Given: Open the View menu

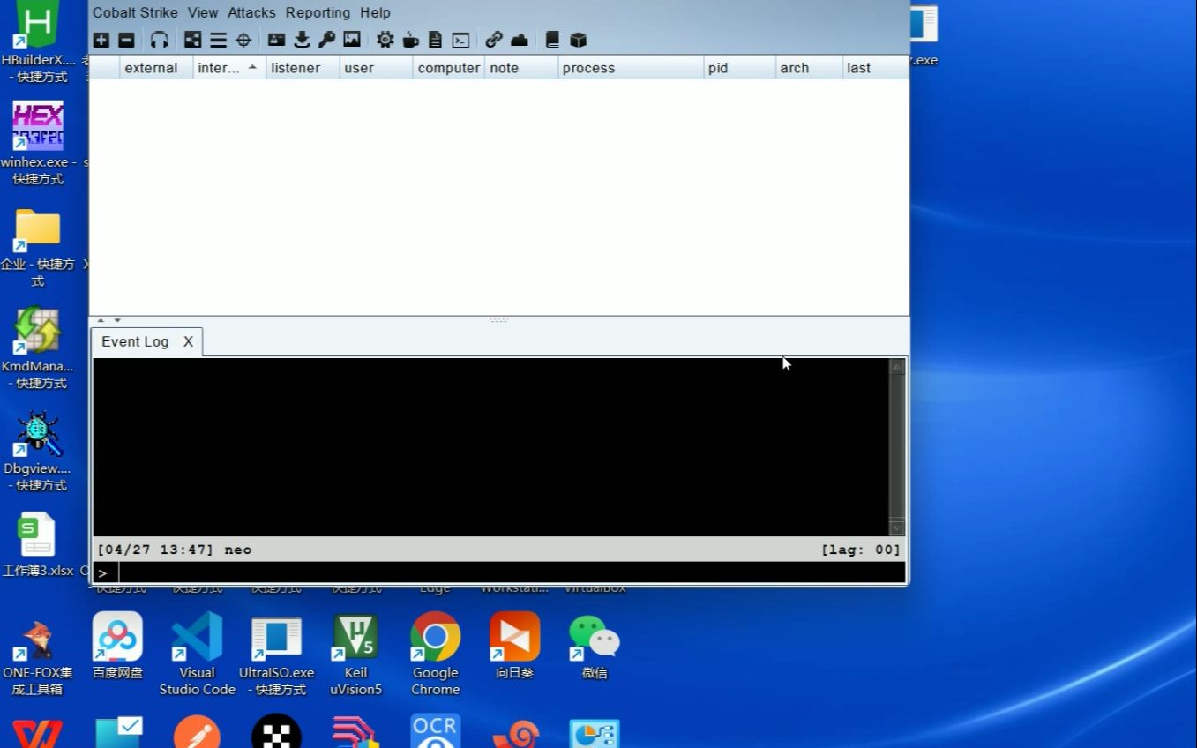Looking at the screenshot, I should (x=203, y=12).
